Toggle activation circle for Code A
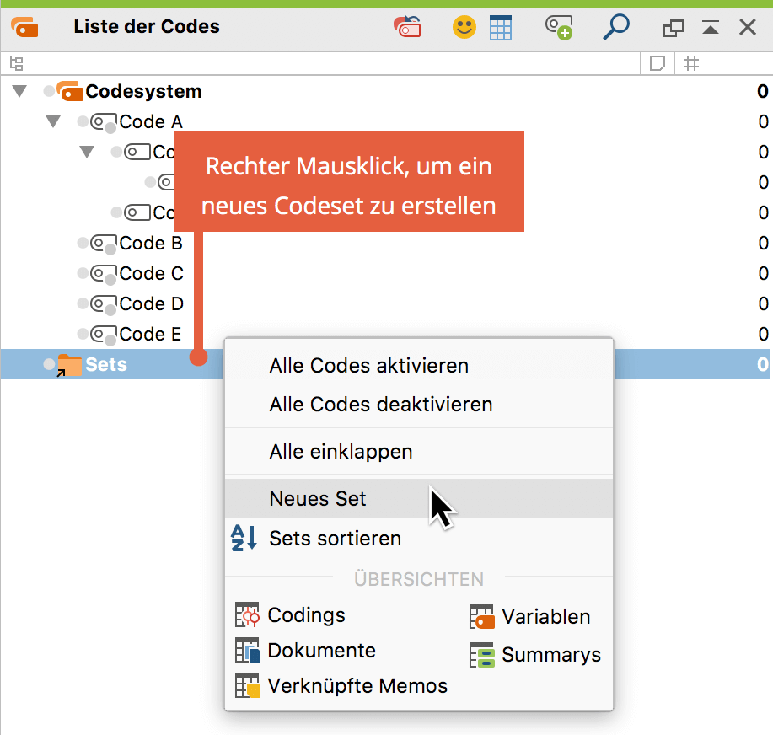773x735 pixels. [83, 121]
